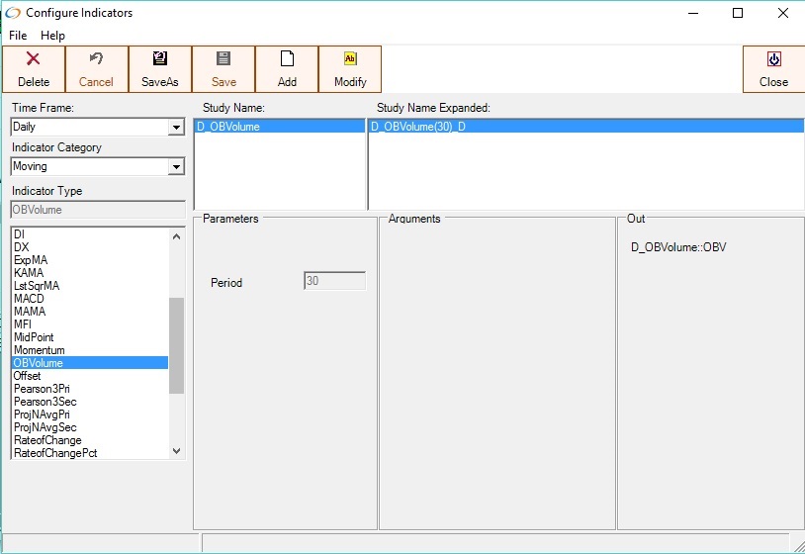Select MACD in the indicator list

click(x=30, y=299)
